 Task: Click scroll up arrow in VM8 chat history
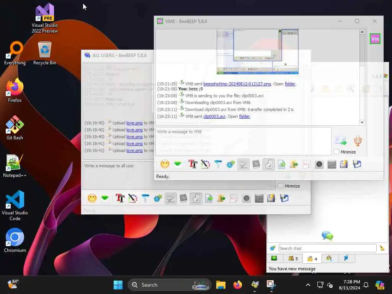click(x=362, y=32)
